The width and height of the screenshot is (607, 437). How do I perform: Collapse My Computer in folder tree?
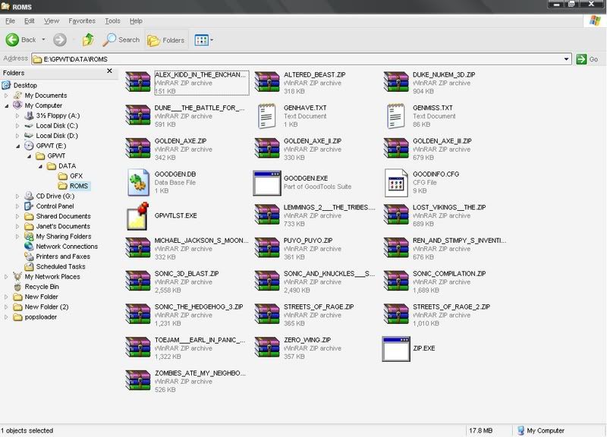point(6,105)
